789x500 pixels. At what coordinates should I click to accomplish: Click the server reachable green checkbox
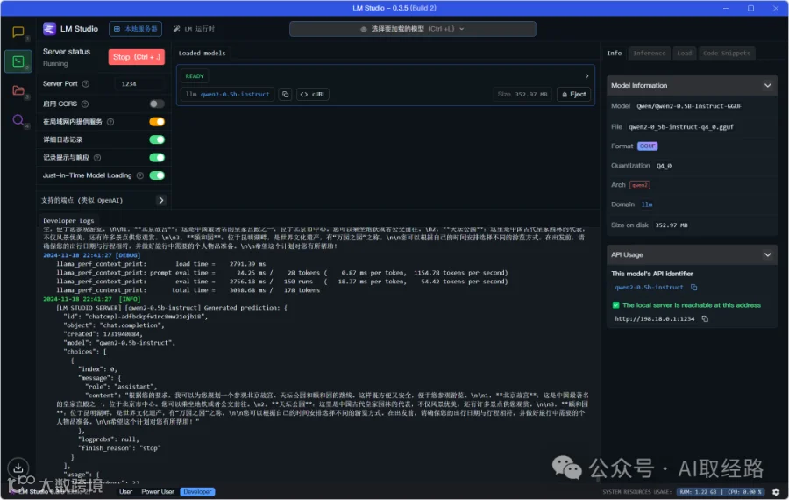coord(615,305)
